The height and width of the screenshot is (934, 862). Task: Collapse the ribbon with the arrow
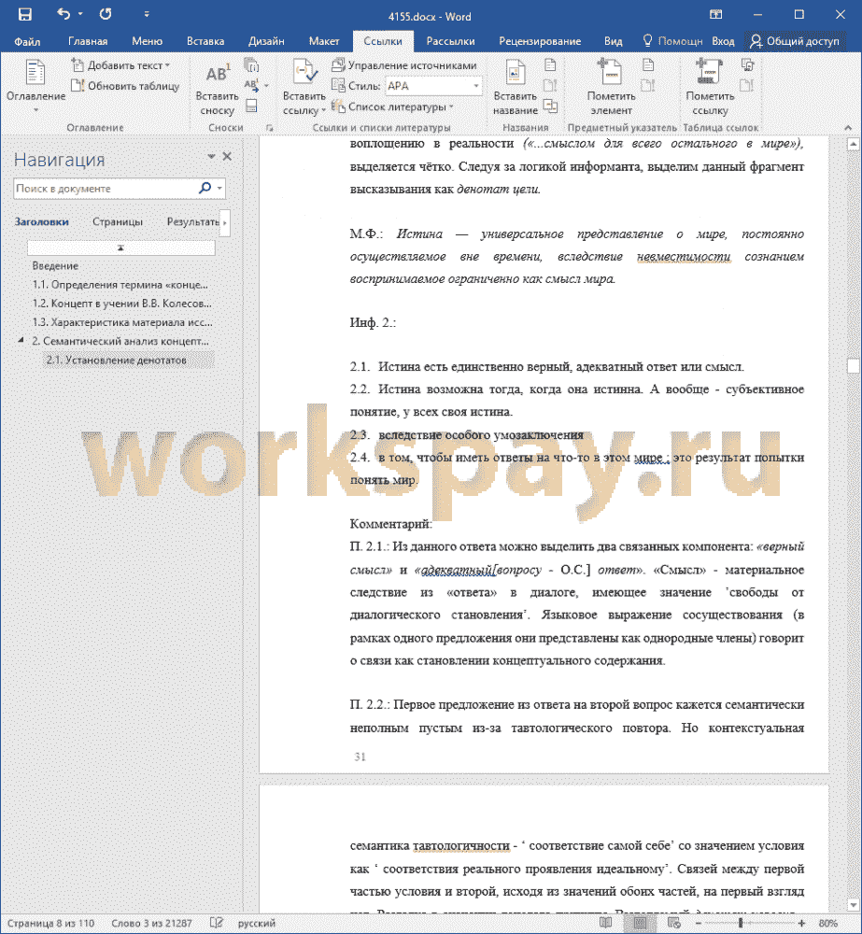click(x=848, y=127)
